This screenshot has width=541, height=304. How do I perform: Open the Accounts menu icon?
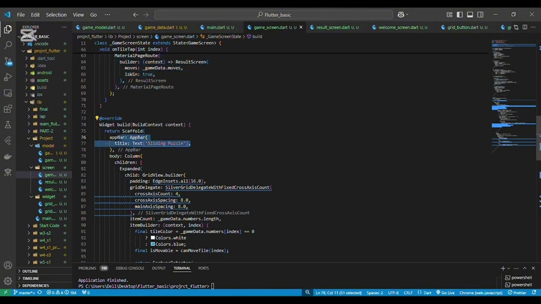click(8, 266)
